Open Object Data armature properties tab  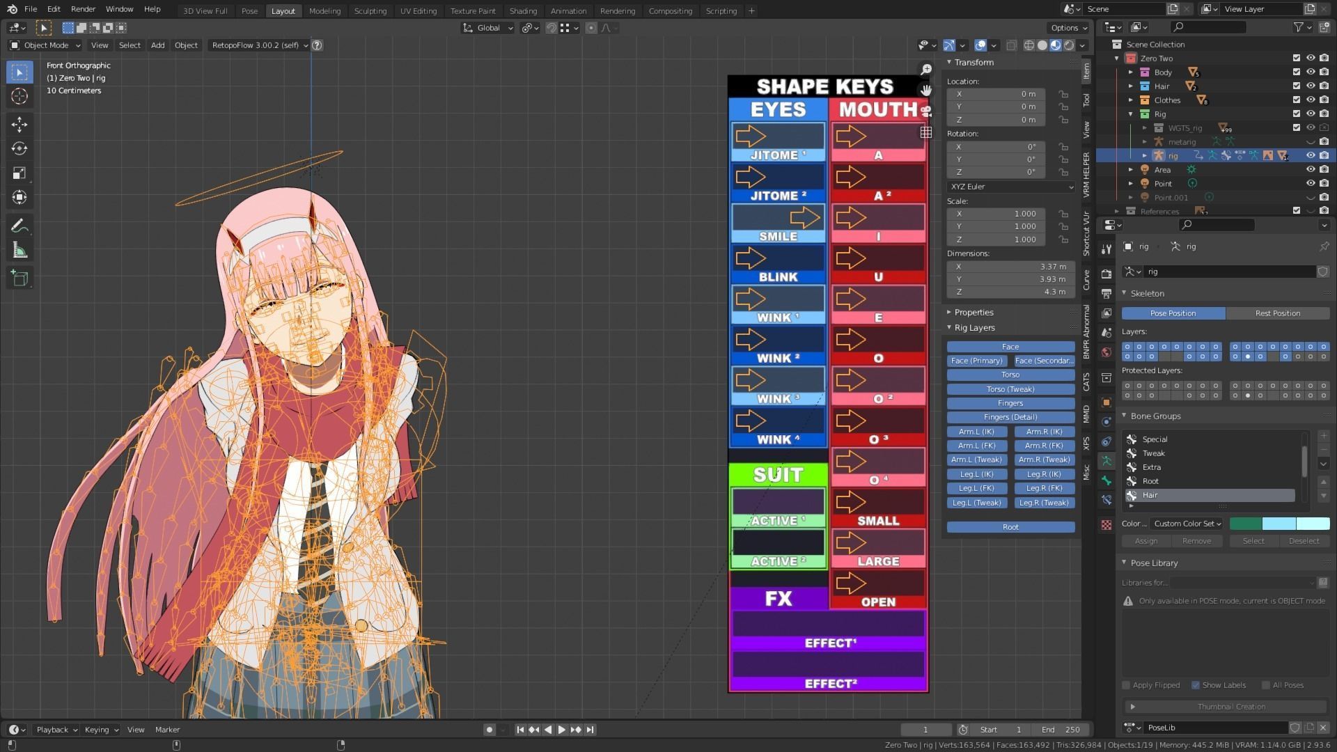pos(1107,461)
